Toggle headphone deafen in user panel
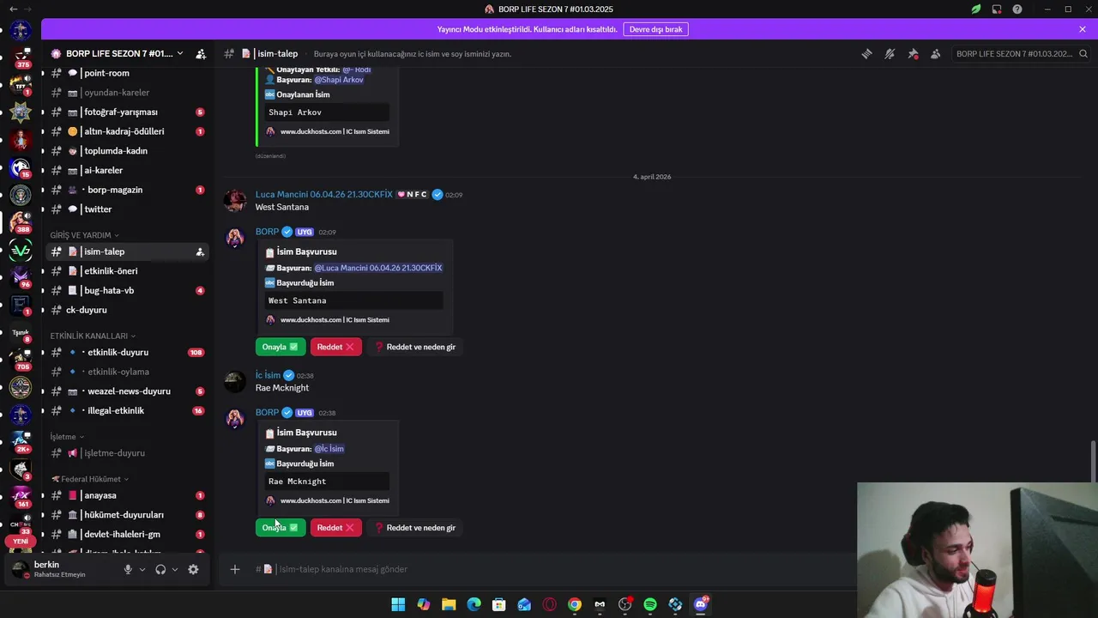This screenshot has height=618, width=1098. pos(160,569)
